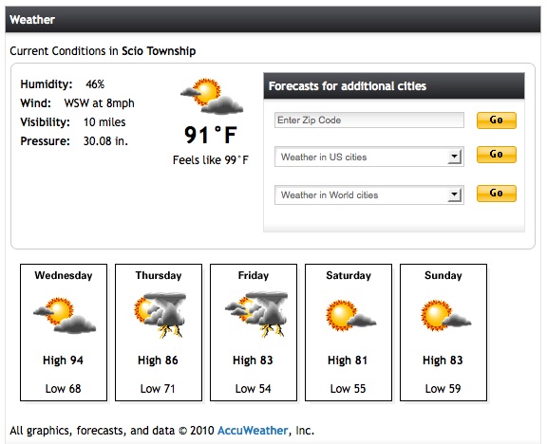547x444 pixels.
Task: Click Sunday's mostly sunny weather icon
Action: coord(445,315)
